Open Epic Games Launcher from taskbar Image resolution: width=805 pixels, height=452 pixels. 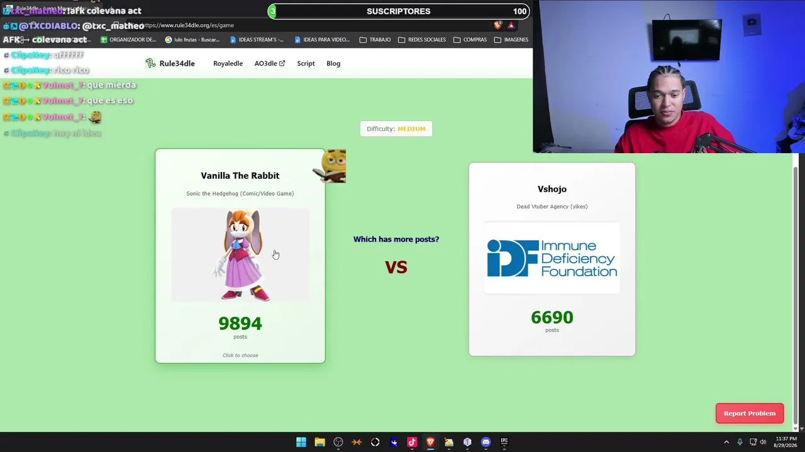[504, 442]
